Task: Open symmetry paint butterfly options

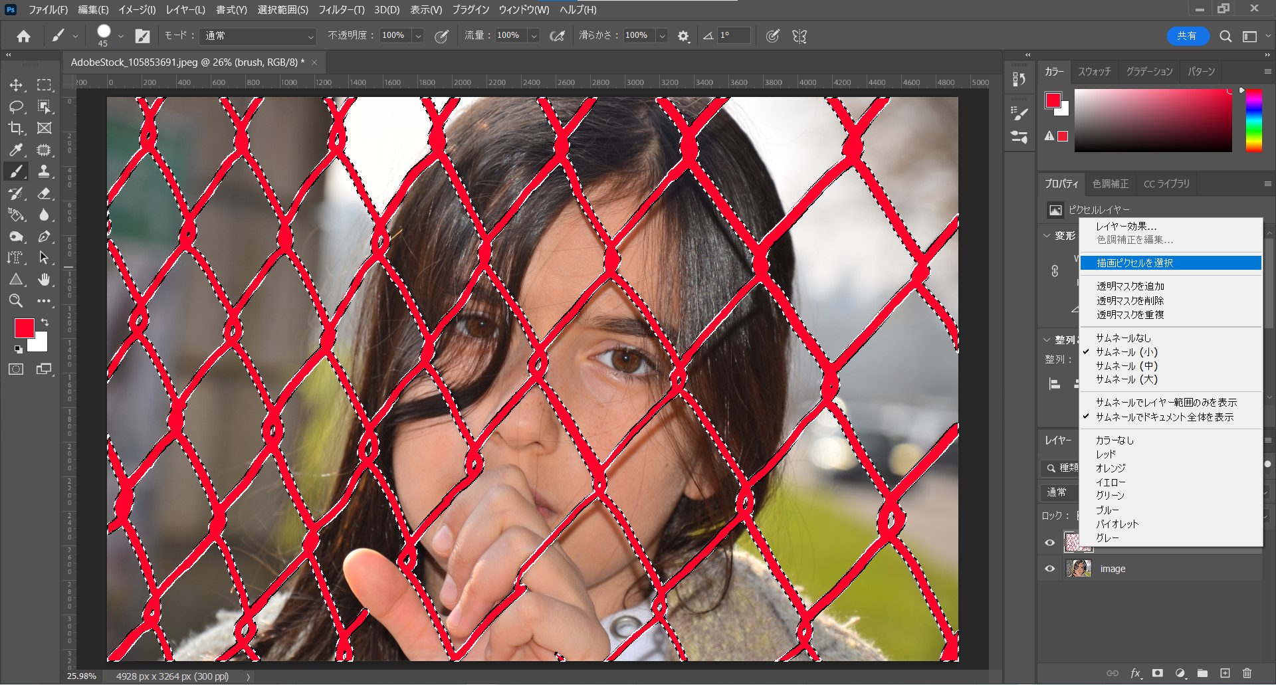Action: [x=799, y=36]
